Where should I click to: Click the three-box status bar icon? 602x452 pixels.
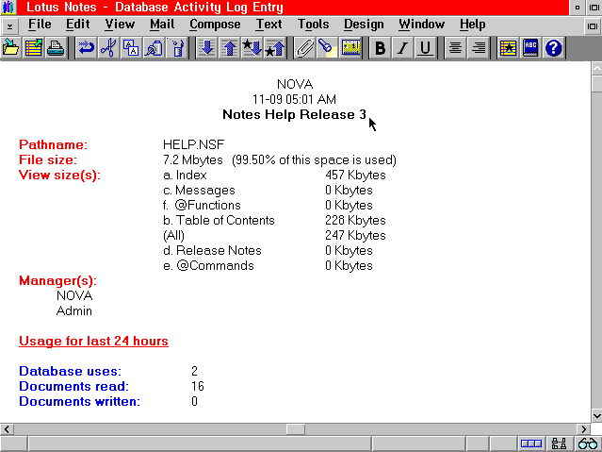531,444
